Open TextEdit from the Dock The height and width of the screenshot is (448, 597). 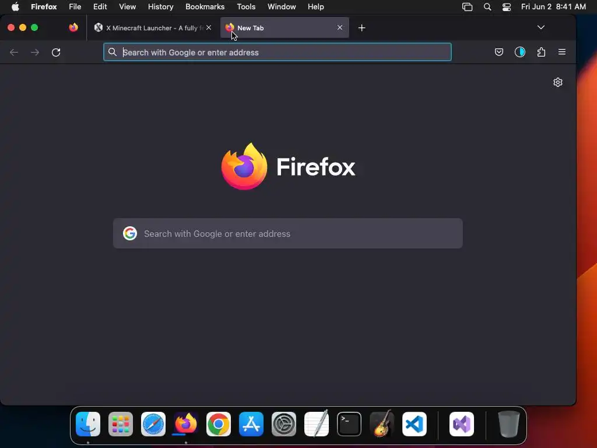(x=317, y=423)
